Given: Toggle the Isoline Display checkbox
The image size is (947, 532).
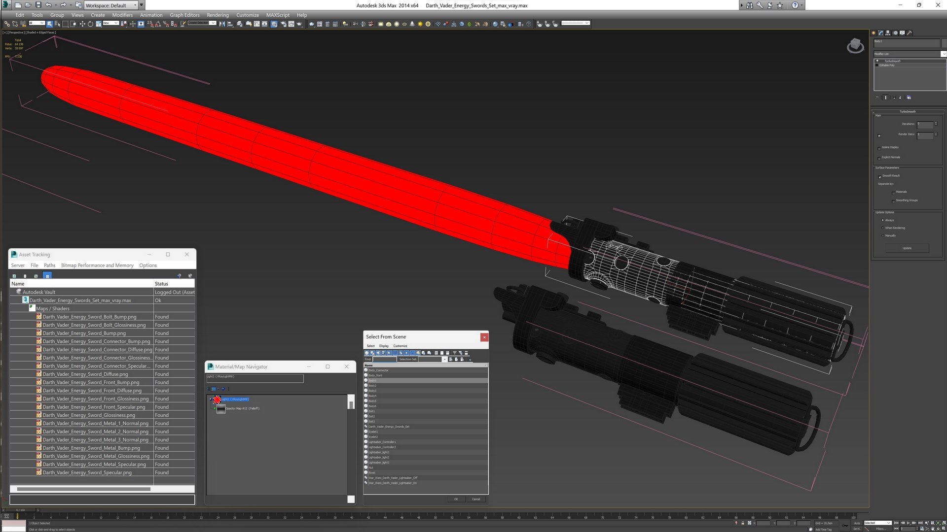Looking at the screenshot, I should pyautogui.click(x=879, y=148).
